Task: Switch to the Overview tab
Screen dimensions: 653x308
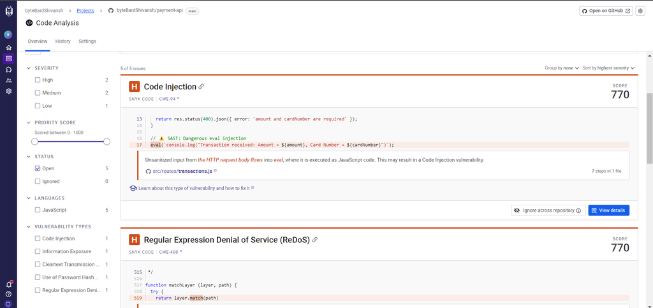Action: [x=38, y=41]
